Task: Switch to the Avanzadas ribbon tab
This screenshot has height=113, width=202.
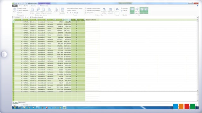Action: click(34, 6)
